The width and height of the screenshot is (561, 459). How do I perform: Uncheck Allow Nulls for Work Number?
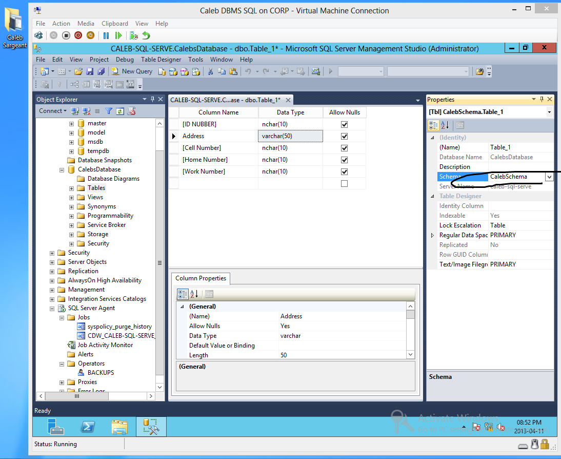(344, 171)
